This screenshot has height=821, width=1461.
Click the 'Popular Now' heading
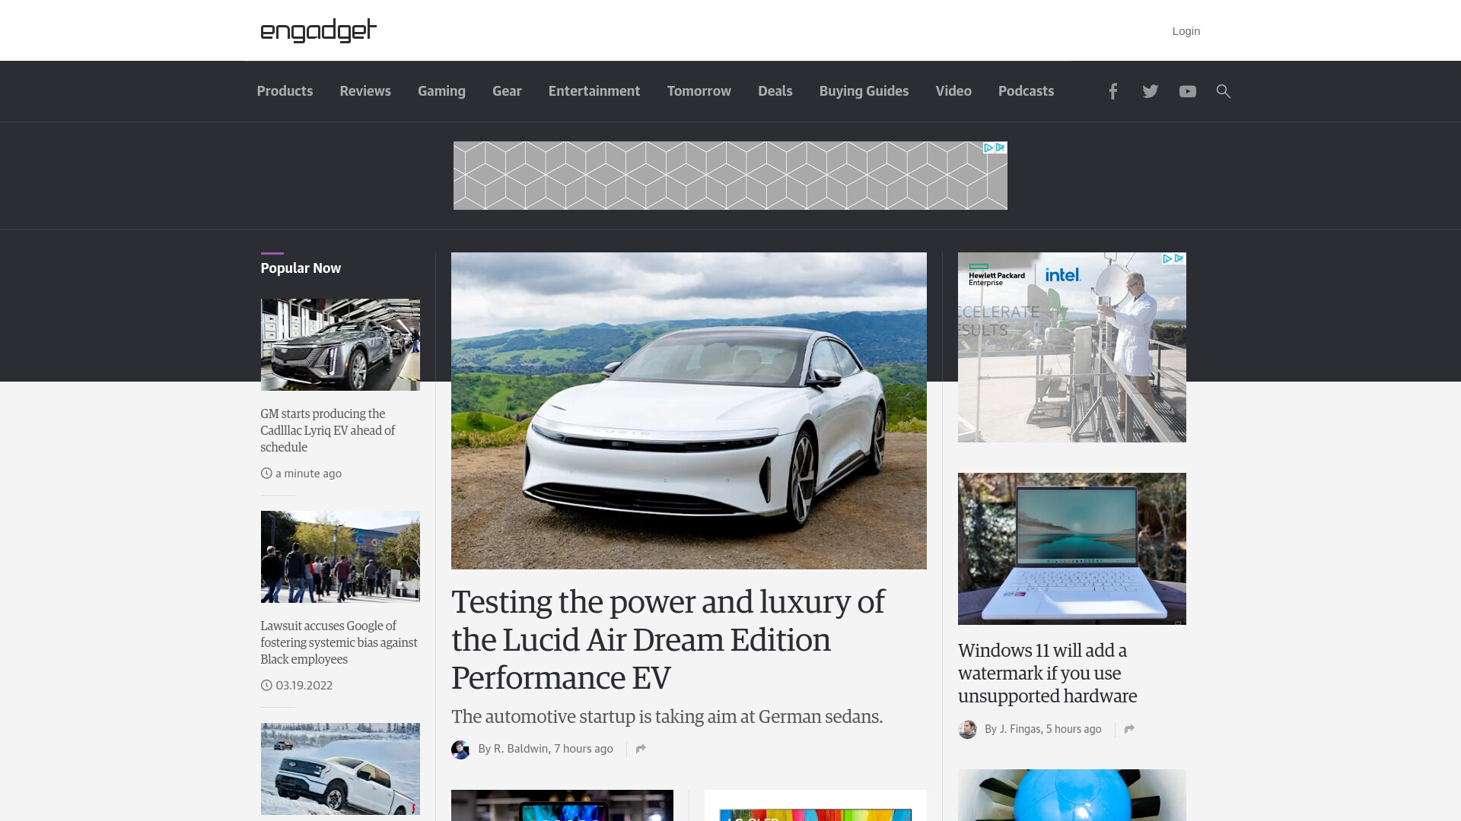point(301,268)
